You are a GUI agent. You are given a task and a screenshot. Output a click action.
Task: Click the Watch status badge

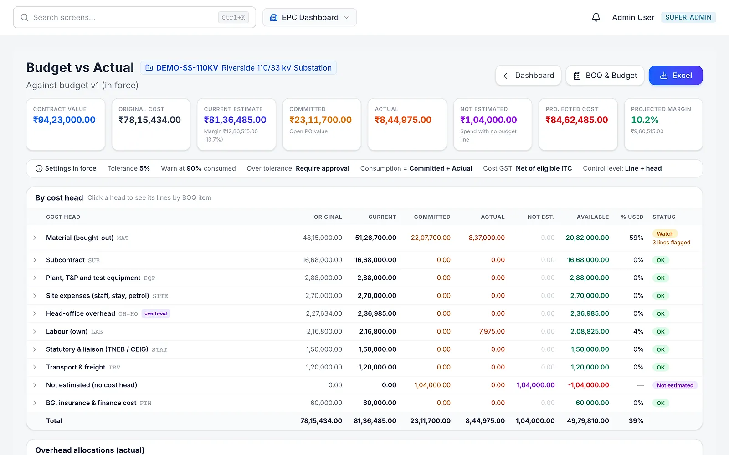[x=665, y=234]
